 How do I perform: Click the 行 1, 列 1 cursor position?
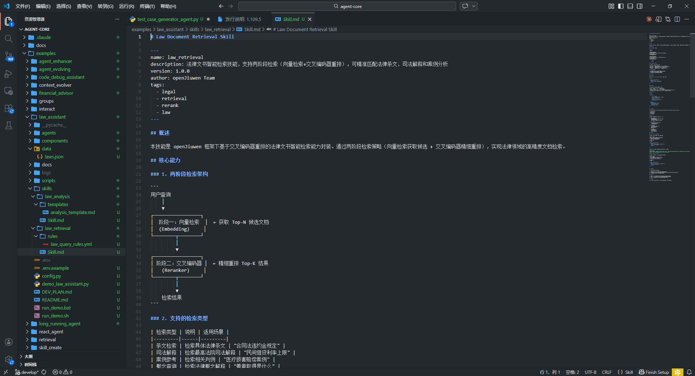coord(550,372)
